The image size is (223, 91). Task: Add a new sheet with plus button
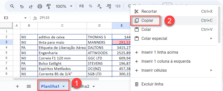click(17, 86)
